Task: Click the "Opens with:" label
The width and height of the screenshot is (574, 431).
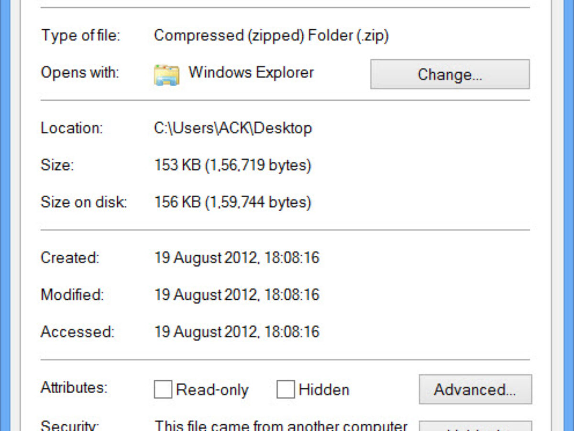Action: point(80,73)
